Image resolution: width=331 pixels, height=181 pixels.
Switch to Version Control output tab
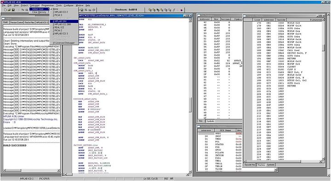click(17, 23)
